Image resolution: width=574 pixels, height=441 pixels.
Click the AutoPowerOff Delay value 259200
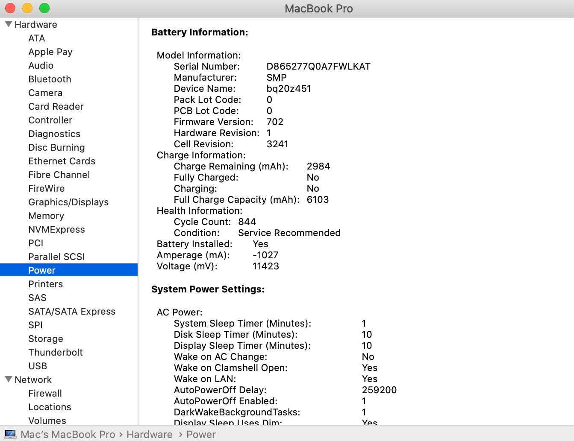tap(379, 390)
